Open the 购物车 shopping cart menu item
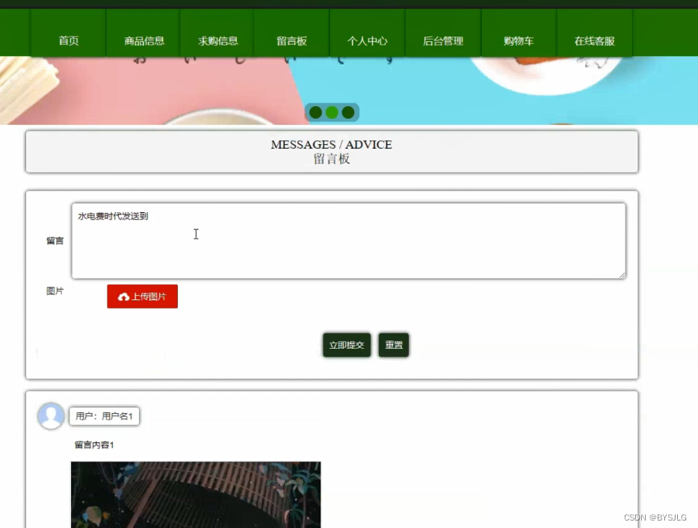The width and height of the screenshot is (698, 528). [x=519, y=41]
